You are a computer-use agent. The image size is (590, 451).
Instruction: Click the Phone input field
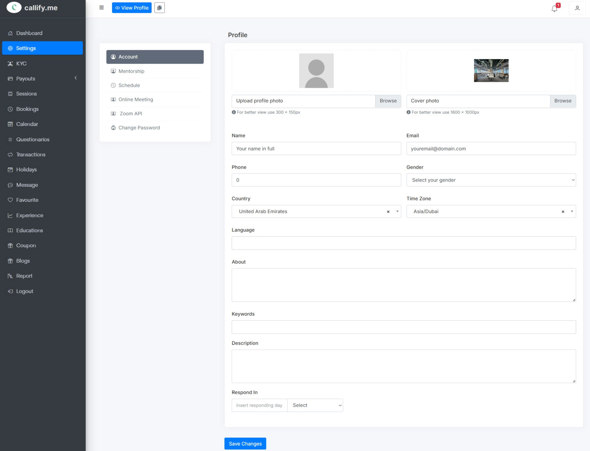coord(316,180)
